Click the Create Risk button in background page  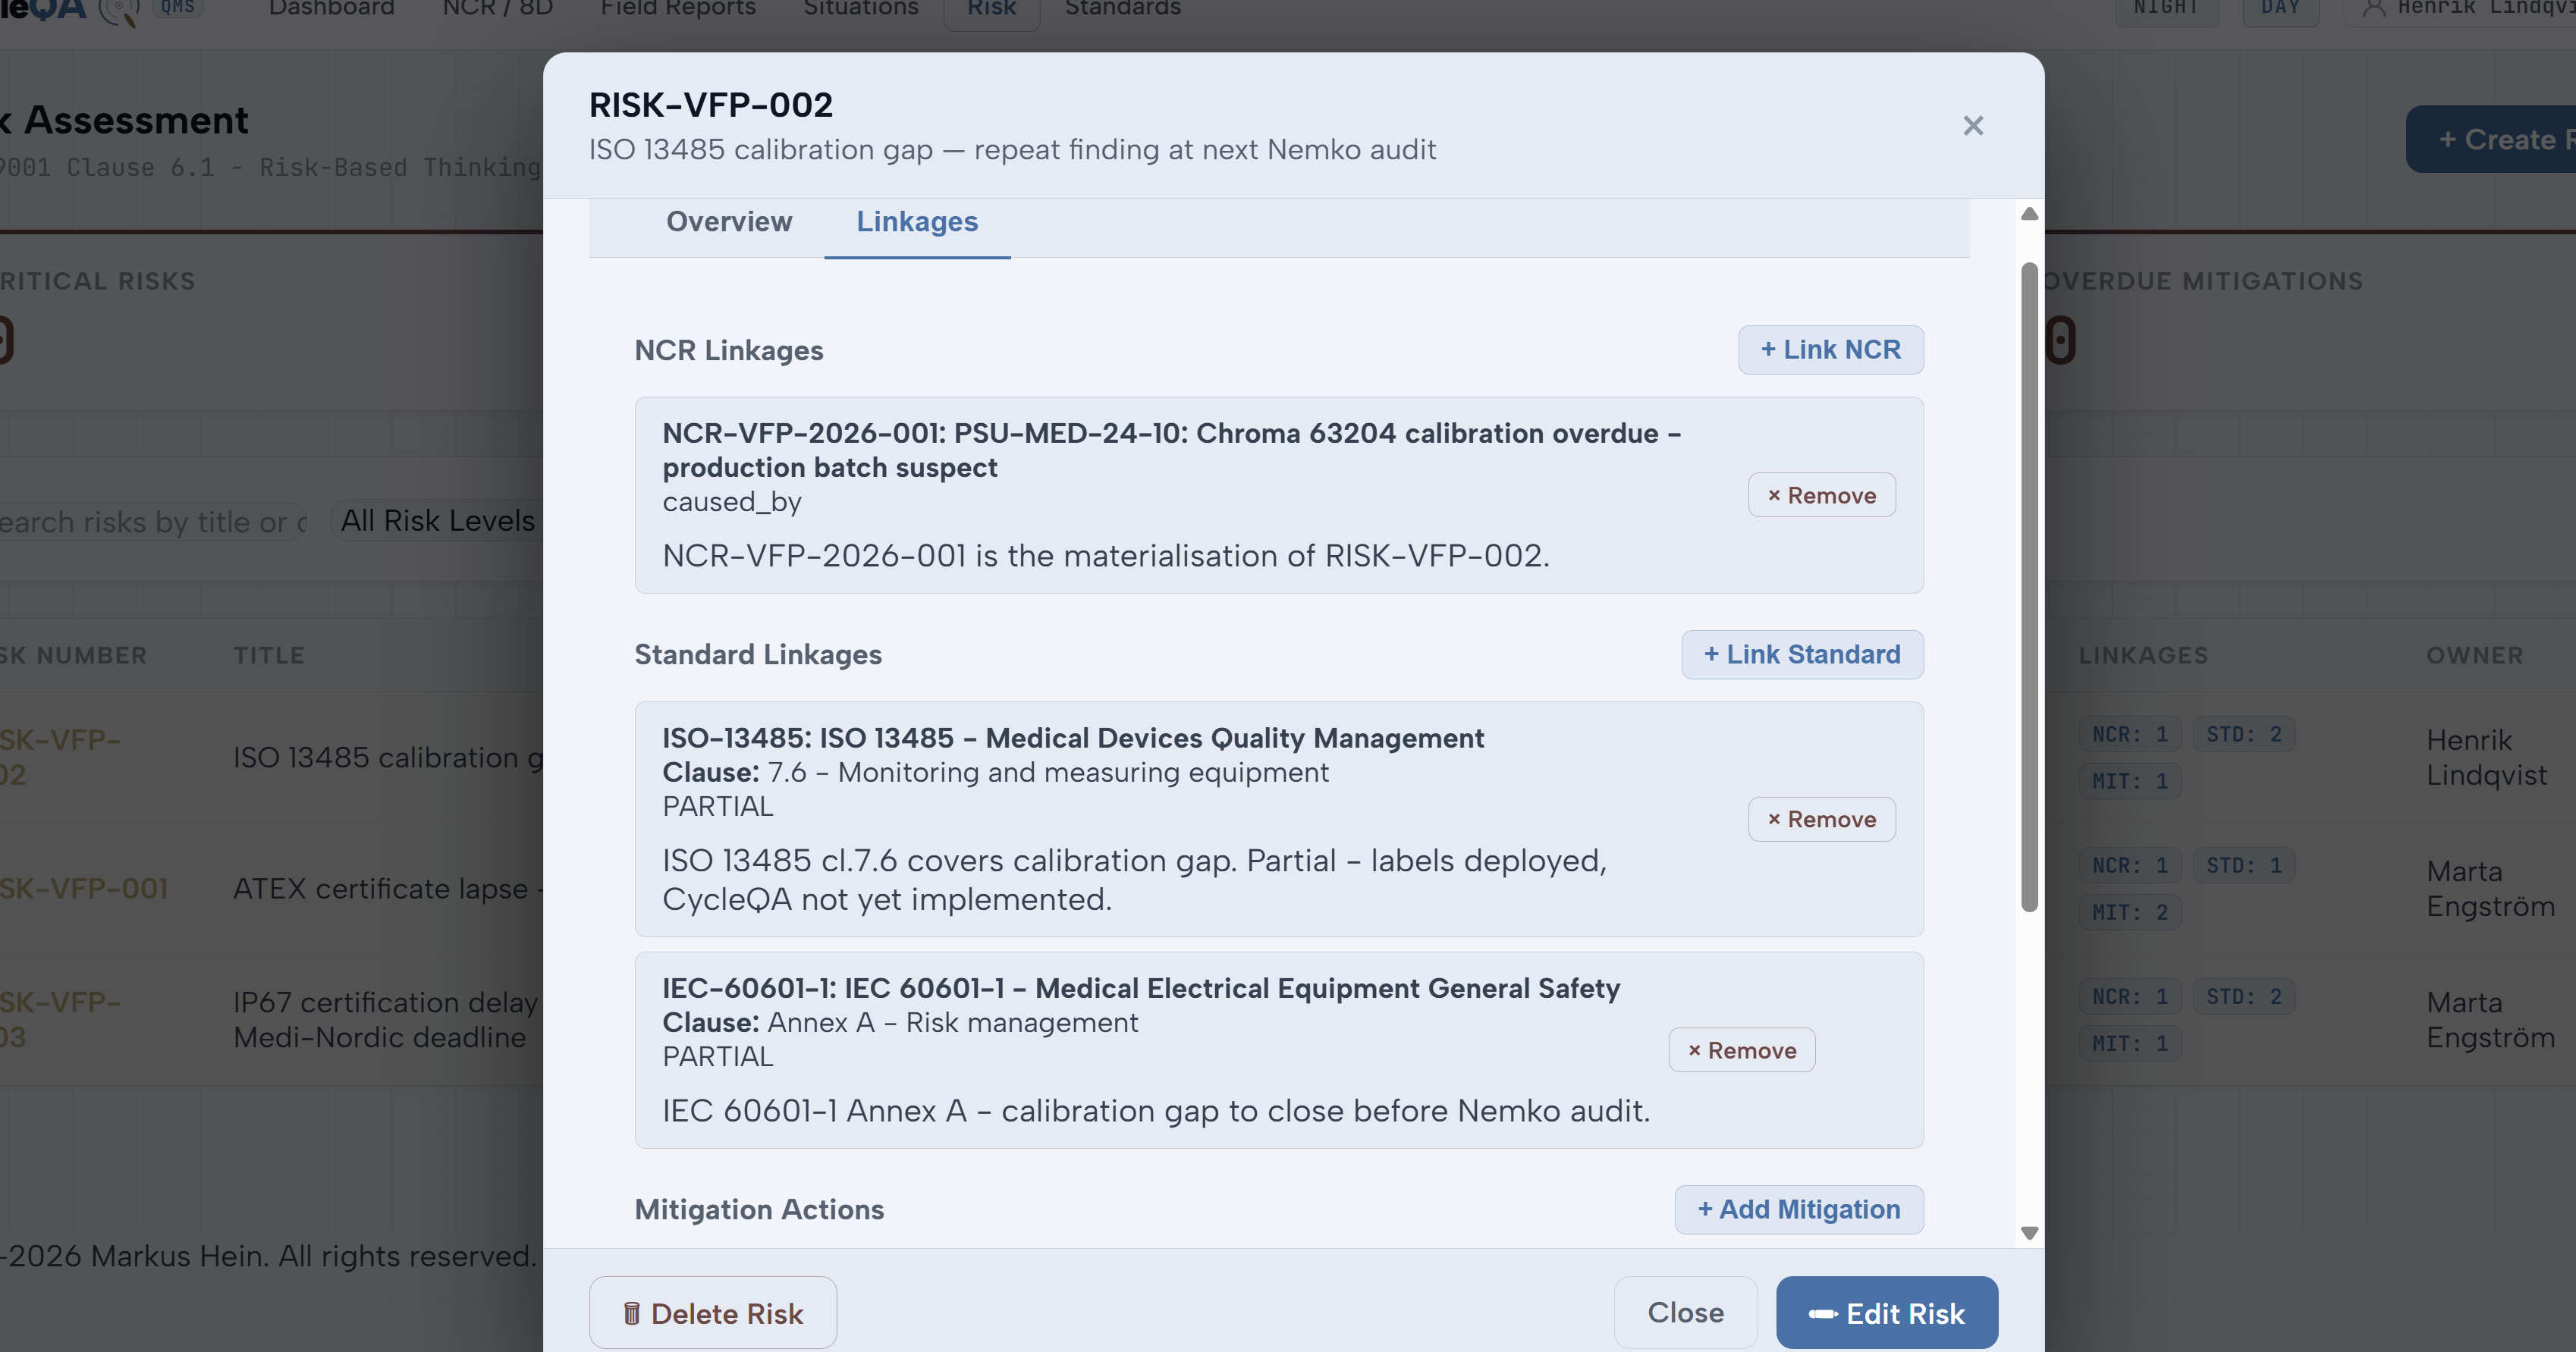coord(2491,139)
